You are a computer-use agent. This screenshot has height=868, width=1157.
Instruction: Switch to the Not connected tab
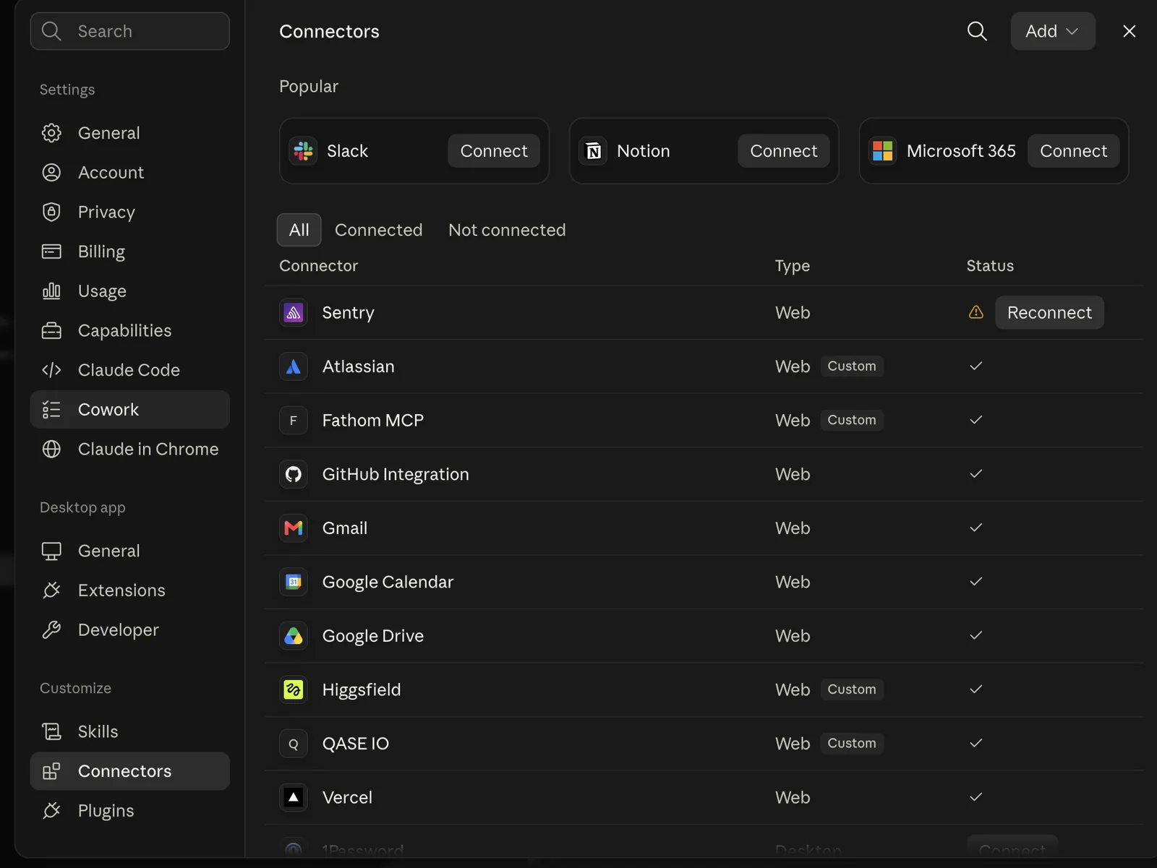[507, 230]
